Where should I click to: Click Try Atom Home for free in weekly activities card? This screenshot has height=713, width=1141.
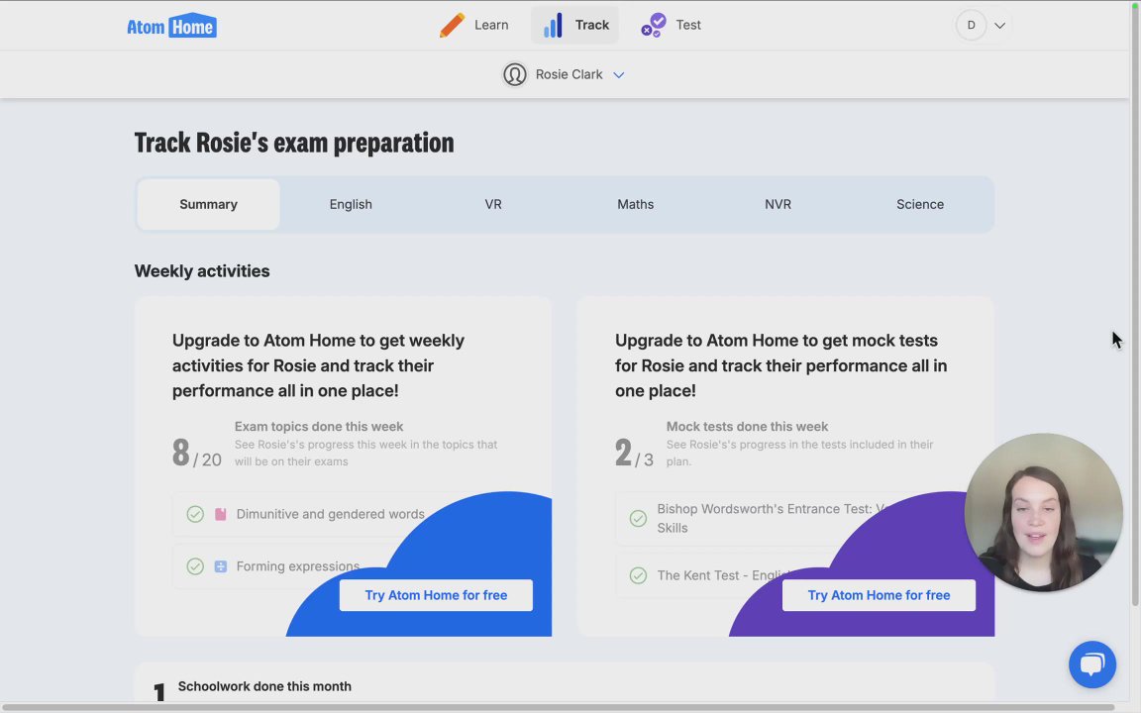[x=436, y=595]
